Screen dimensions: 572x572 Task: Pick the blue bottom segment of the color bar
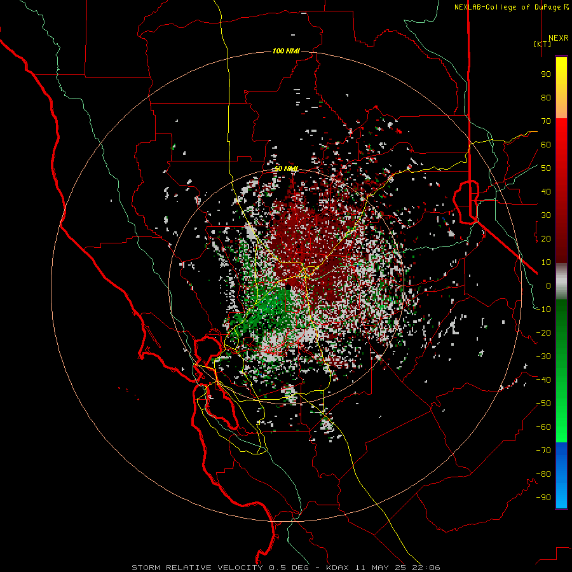pos(561,475)
